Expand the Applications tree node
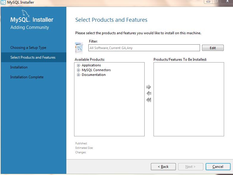The height and width of the screenshot is (175, 233). pyautogui.click(x=78, y=65)
